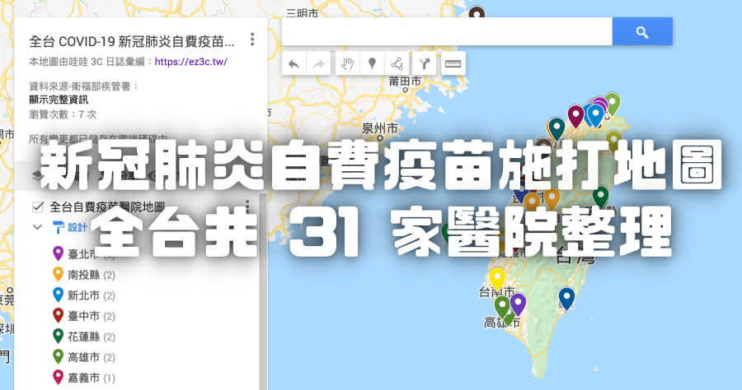Click 顯示完整資訊 to expand description
742x390 pixels.
click(59, 100)
